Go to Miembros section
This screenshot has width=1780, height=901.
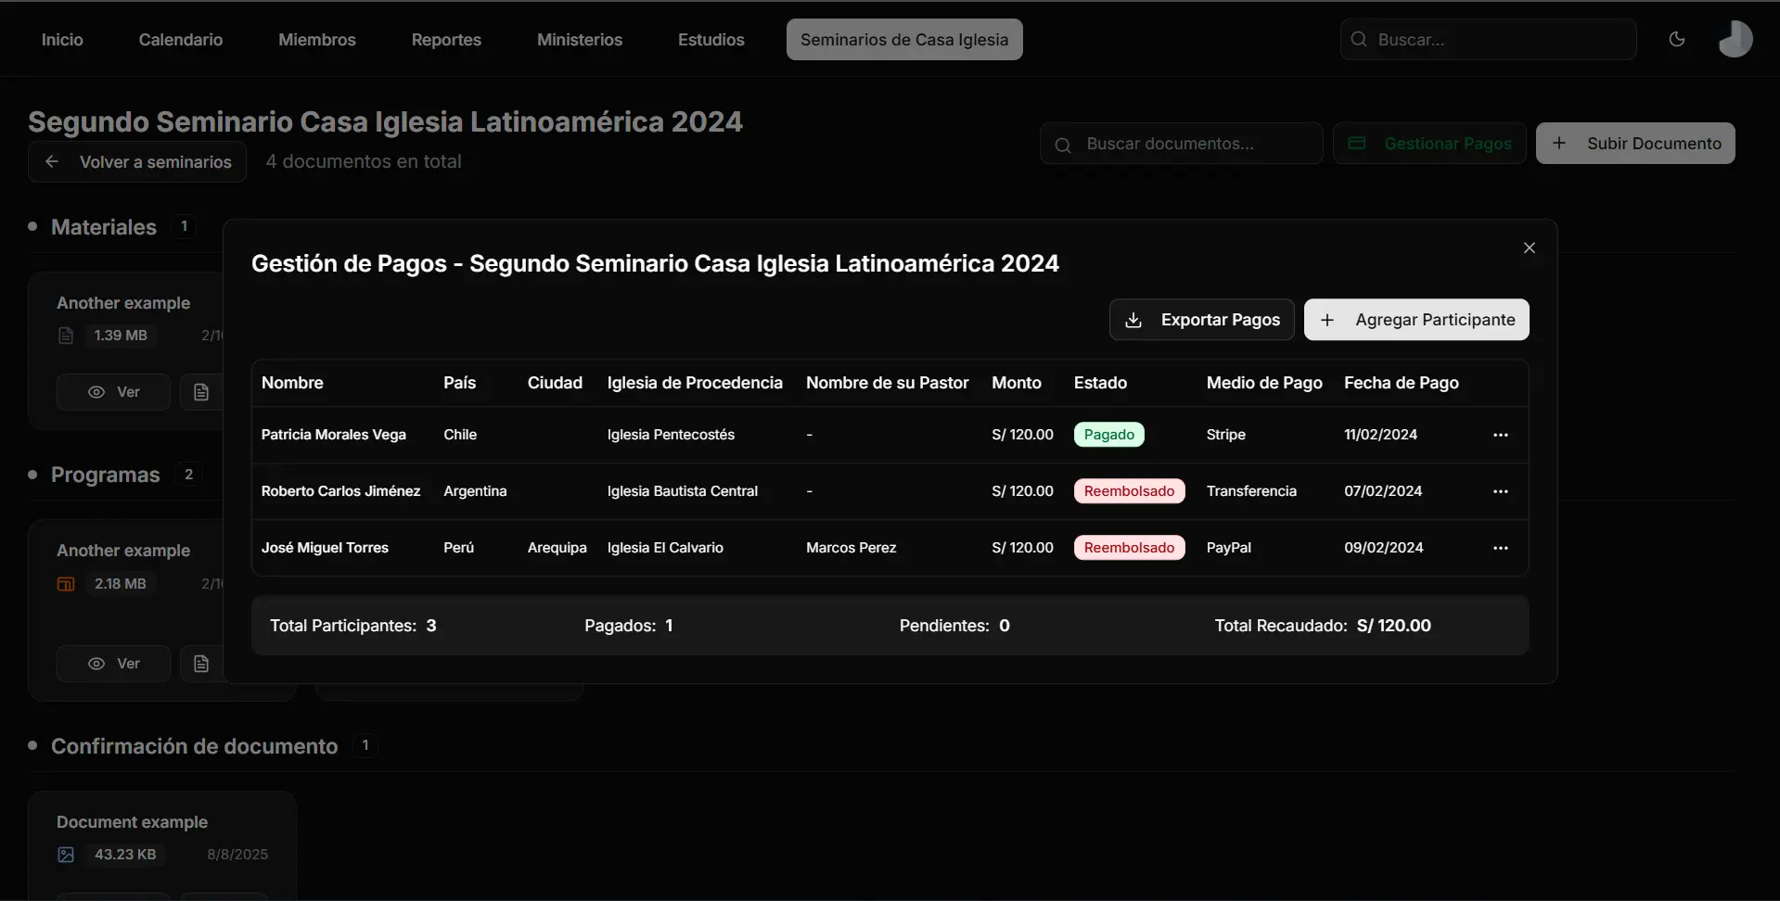point(317,40)
